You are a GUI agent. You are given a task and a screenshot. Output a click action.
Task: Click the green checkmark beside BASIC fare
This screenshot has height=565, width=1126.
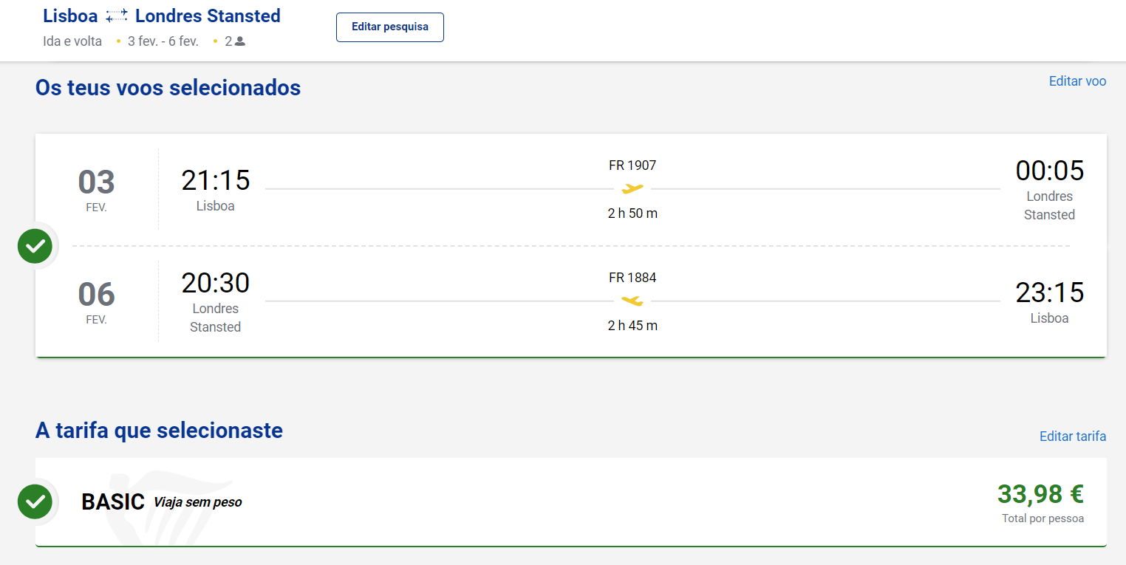coord(35,501)
